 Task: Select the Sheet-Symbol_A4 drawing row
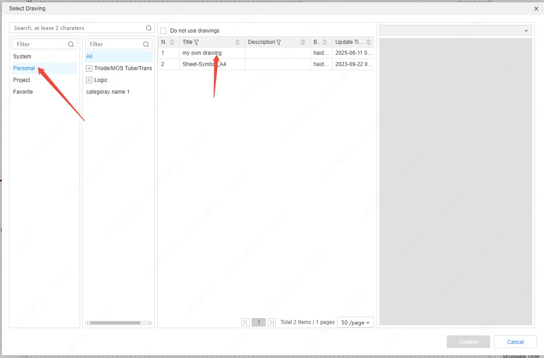tap(204, 64)
